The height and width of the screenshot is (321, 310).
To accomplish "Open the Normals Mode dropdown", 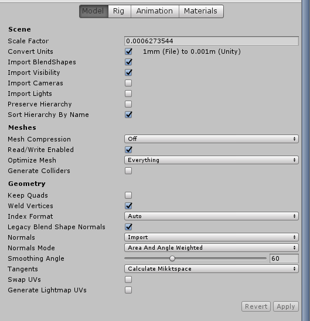I will coord(212,248).
